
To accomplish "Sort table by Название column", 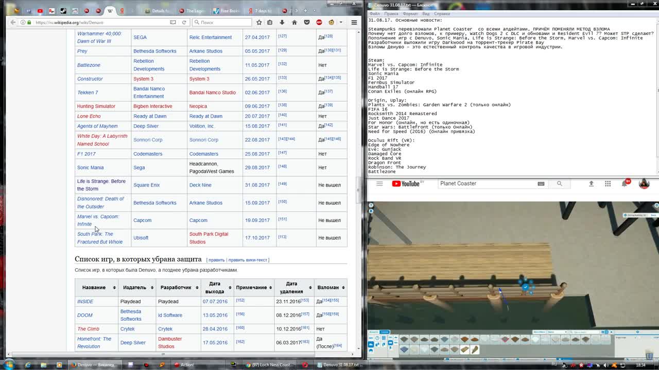I will (x=96, y=287).
